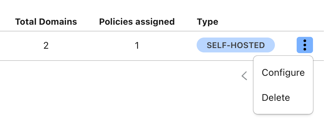Choose Delete in the popup menu
This screenshot has height=138, width=330.
click(x=283, y=98)
